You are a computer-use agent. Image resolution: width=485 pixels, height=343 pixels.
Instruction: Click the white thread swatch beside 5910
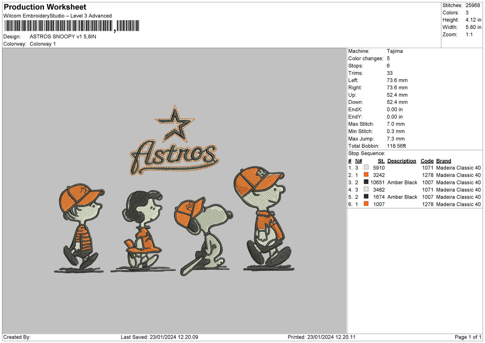(x=366, y=167)
